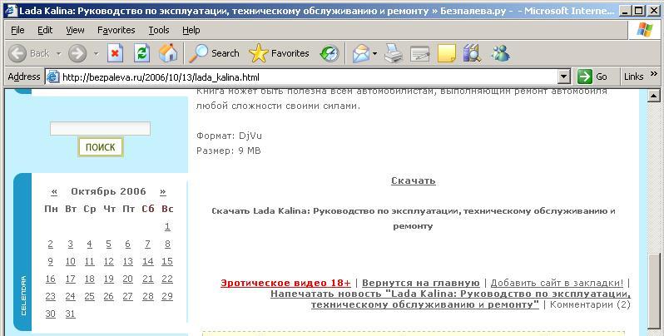Select day 13 in the October calendar

128,261
